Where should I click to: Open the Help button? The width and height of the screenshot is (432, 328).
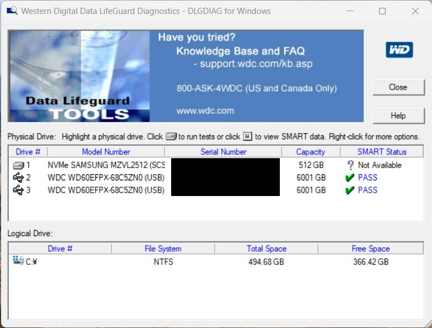pyautogui.click(x=399, y=116)
